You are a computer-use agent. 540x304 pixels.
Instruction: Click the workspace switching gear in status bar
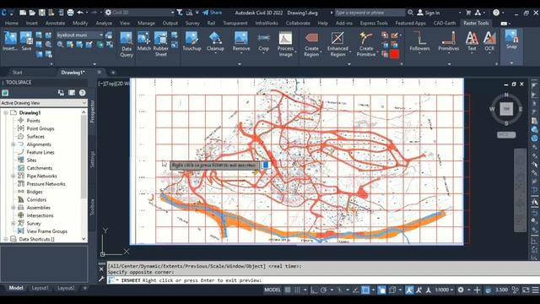pos(461,290)
